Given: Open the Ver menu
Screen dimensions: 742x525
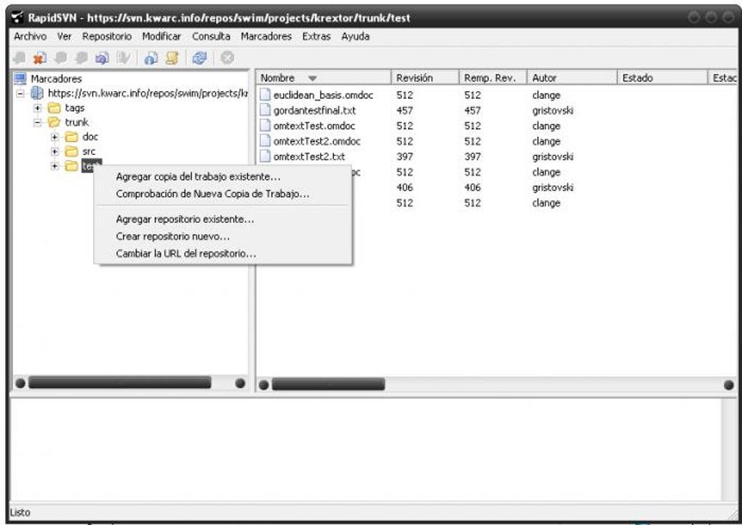Looking at the screenshot, I should coord(64,36).
